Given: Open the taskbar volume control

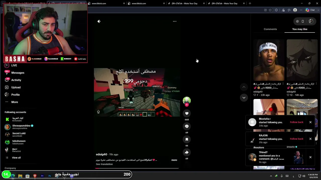Looking at the screenshot, I should coord(304,176).
